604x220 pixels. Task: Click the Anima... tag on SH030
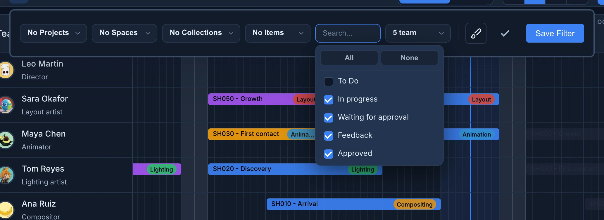coord(302,135)
